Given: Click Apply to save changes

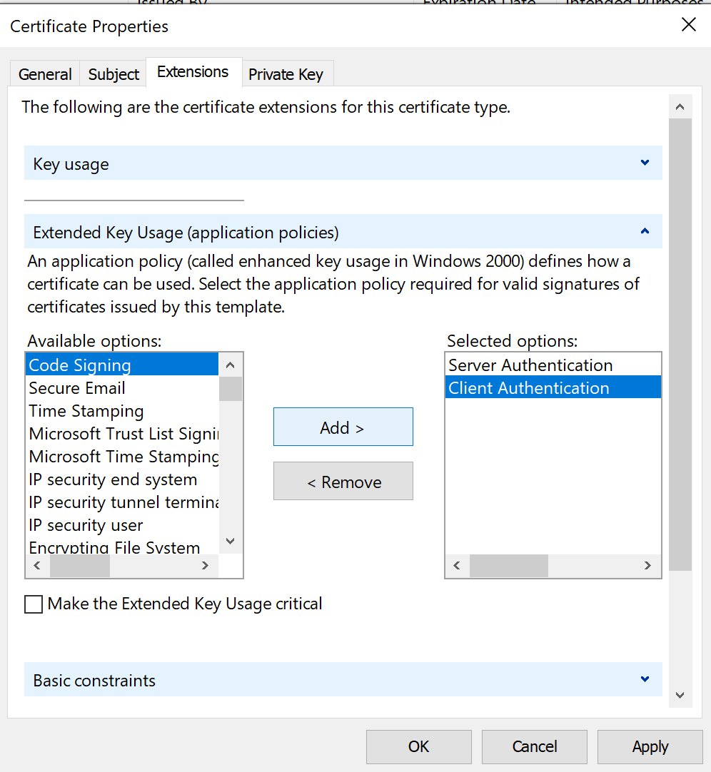Looking at the screenshot, I should pos(650,746).
